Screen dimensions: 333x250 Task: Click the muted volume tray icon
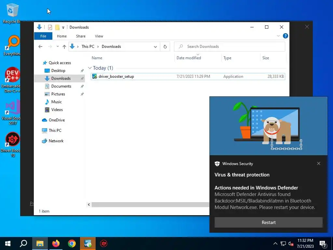pyautogui.click(x=291, y=243)
